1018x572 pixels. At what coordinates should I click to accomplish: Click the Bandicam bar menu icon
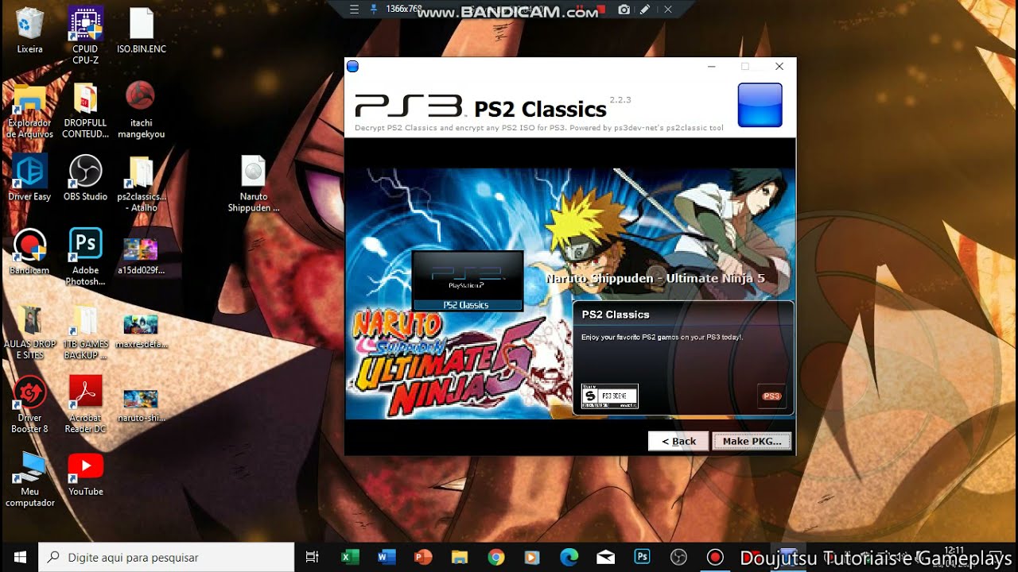click(355, 10)
